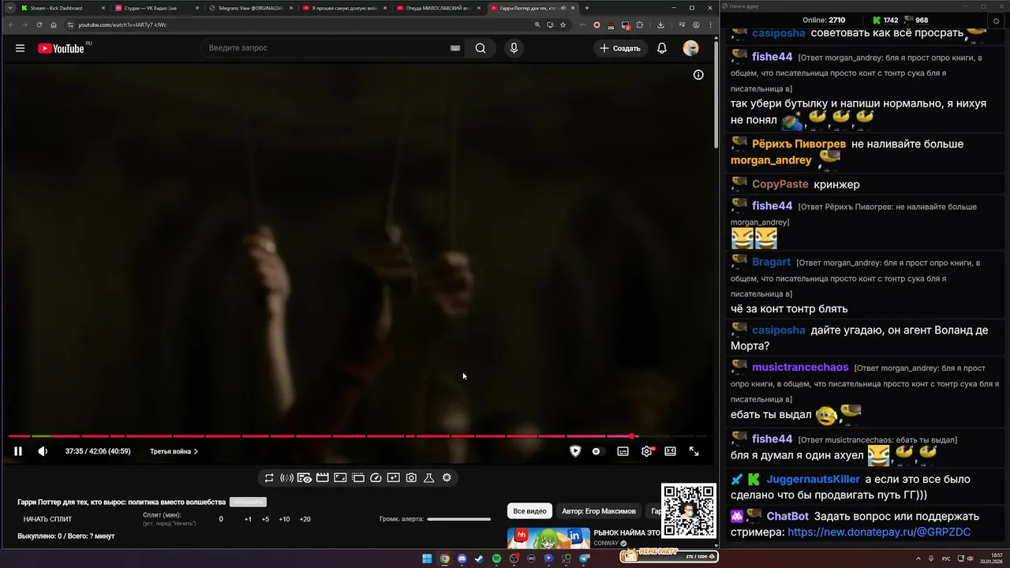Viewport: 1010px width, 568px height.
Task: Add +1 minute to the split
Action: 248,519
